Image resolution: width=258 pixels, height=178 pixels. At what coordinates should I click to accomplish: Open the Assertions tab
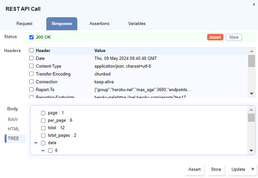pos(99,24)
